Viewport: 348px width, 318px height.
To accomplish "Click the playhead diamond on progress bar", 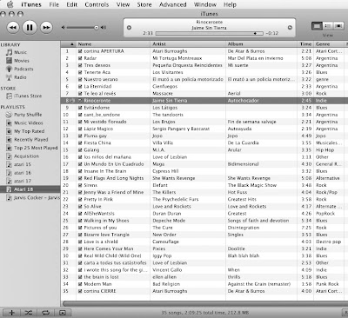I will 255,33.
